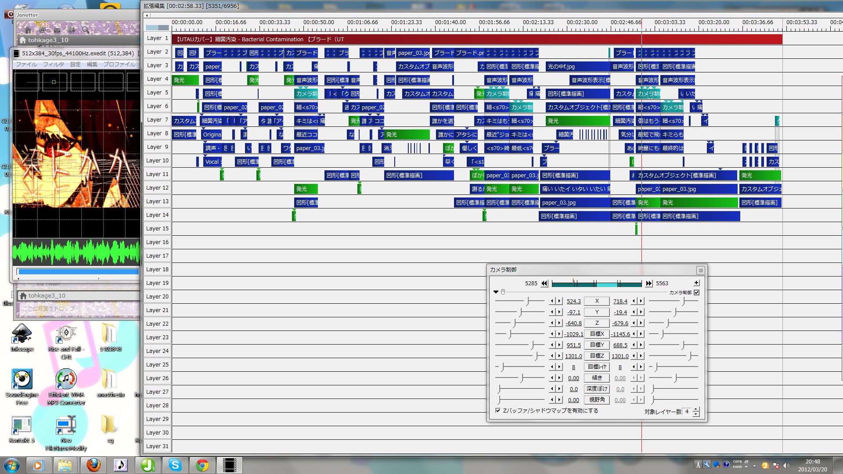
Task: Click AviUtl film icon in taskbar
Action: pyautogui.click(x=229, y=465)
